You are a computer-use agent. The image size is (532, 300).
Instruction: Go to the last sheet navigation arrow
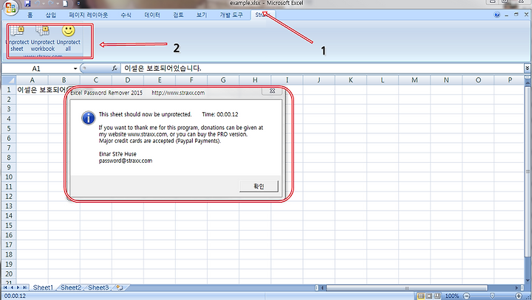click(25, 287)
